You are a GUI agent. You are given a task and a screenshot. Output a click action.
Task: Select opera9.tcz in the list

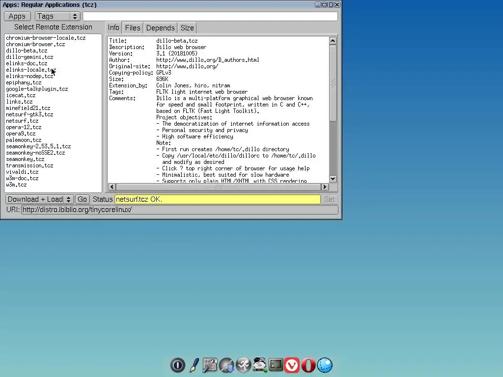[x=53, y=134]
